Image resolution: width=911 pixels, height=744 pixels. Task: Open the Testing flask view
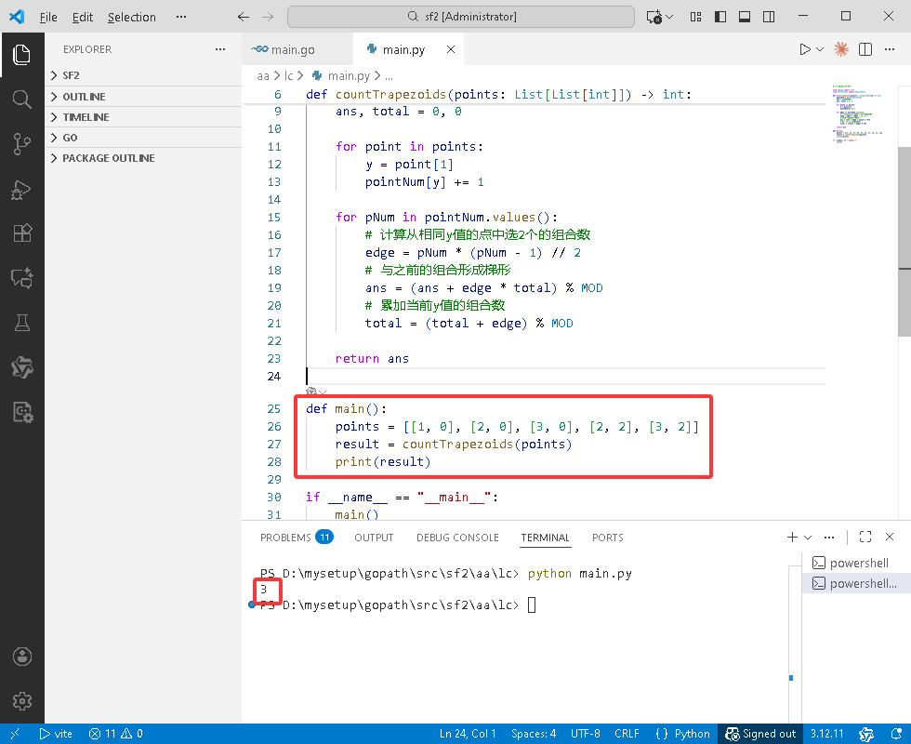click(22, 323)
